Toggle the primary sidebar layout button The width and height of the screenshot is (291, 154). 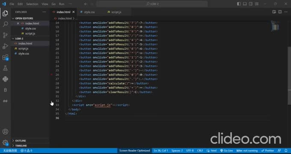point(239,4)
